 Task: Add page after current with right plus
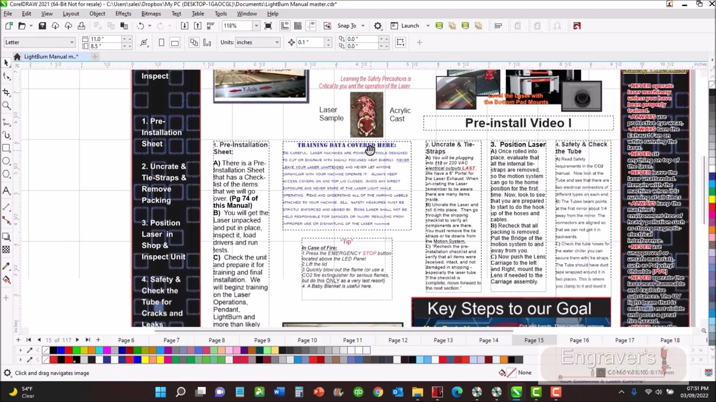pyautogui.click(x=98, y=340)
